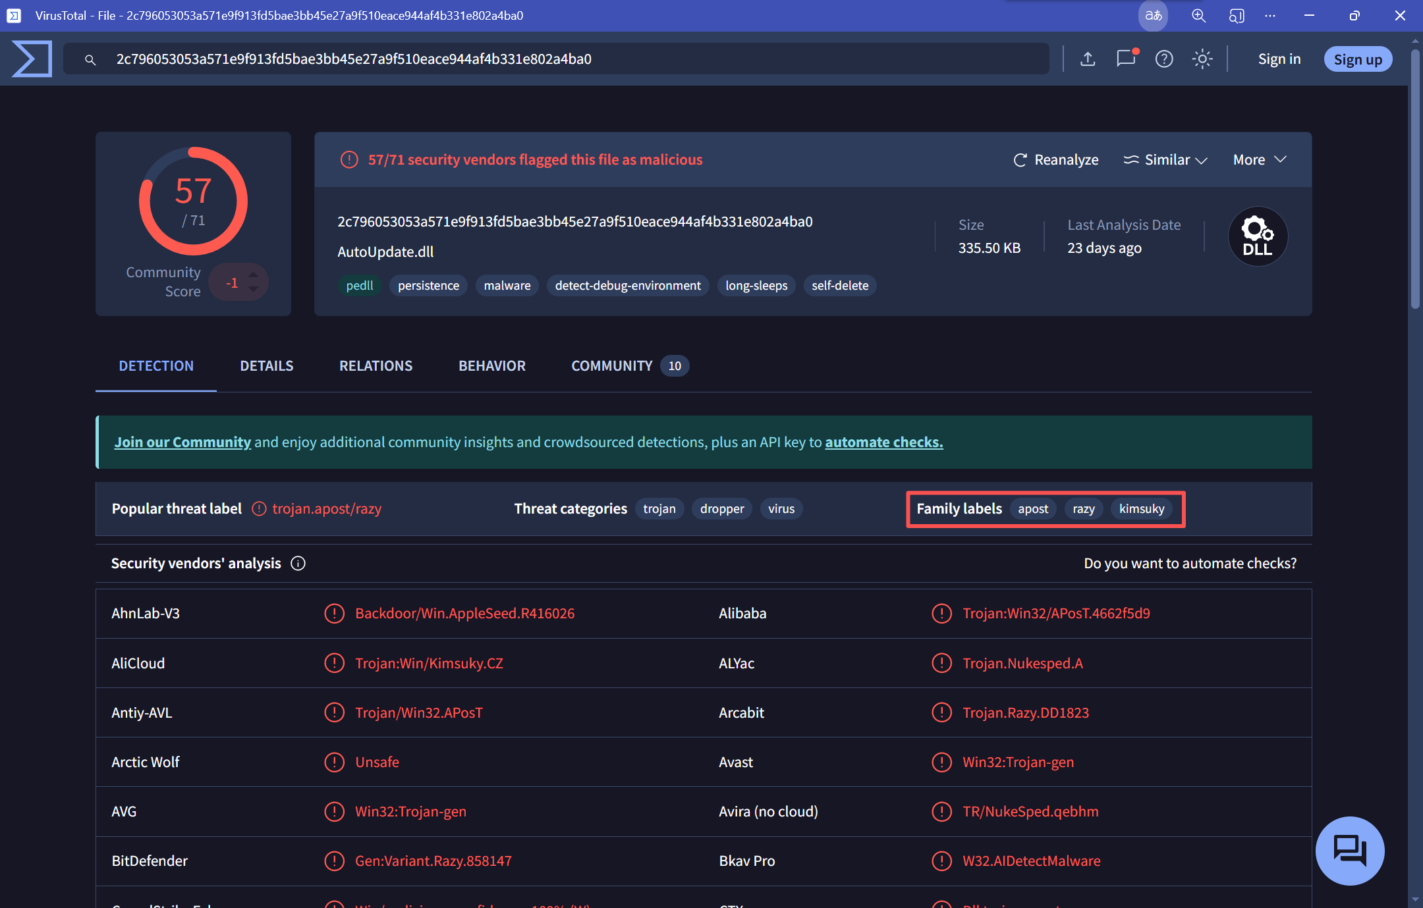Image resolution: width=1423 pixels, height=908 pixels.
Task: Click info icon beside Security vendors' analysis
Action: coord(298,564)
